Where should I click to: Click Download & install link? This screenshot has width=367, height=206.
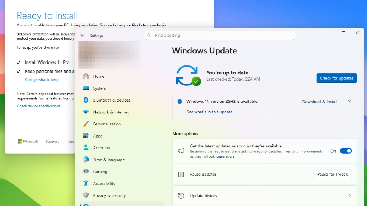coord(319,102)
